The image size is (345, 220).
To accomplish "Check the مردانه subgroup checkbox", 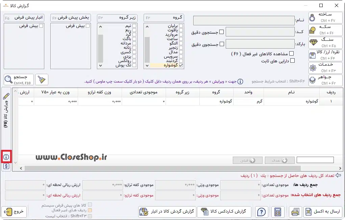I will [134, 43].
